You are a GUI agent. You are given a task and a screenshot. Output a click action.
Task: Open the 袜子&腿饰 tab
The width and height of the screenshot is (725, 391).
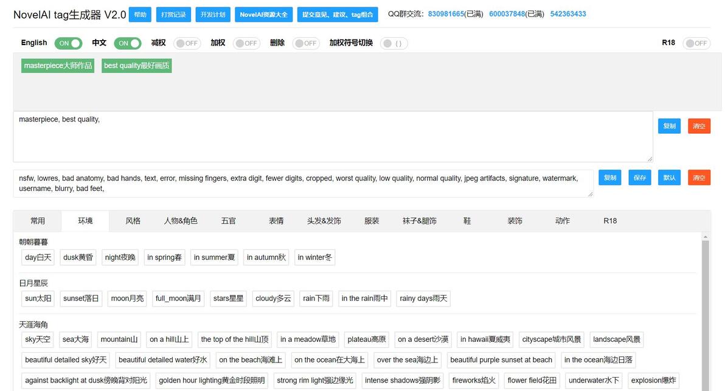pyautogui.click(x=420, y=221)
